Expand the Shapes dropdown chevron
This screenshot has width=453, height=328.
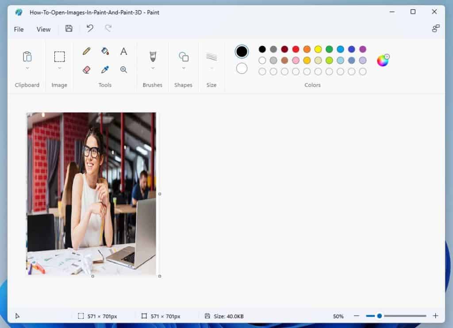(x=184, y=68)
